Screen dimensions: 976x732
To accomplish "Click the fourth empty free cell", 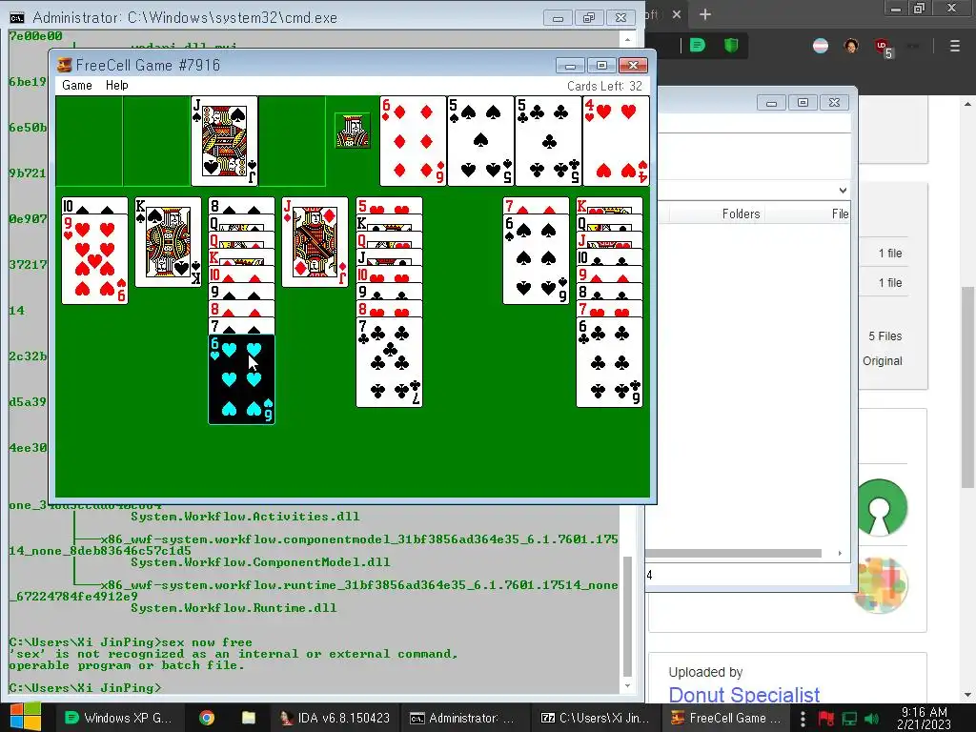I will (292, 141).
